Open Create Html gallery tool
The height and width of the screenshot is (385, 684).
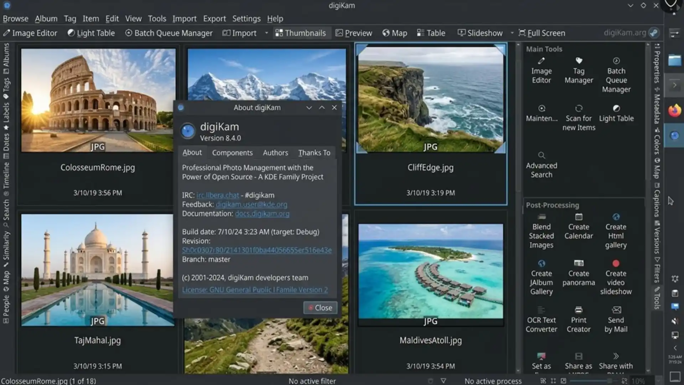(616, 231)
